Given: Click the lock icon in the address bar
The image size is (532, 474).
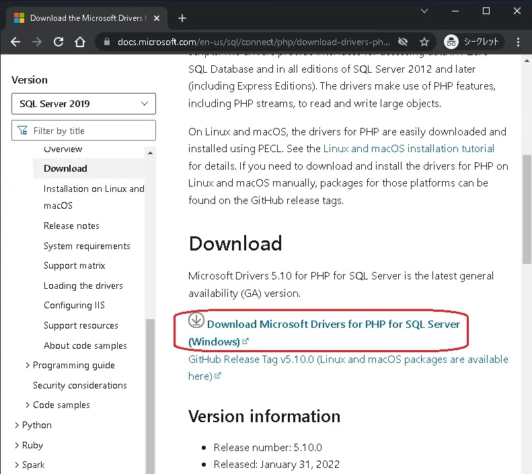Looking at the screenshot, I should click(x=107, y=42).
